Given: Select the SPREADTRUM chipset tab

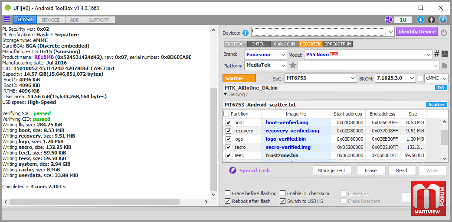Looking at the screenshot, I should point(338,44).
